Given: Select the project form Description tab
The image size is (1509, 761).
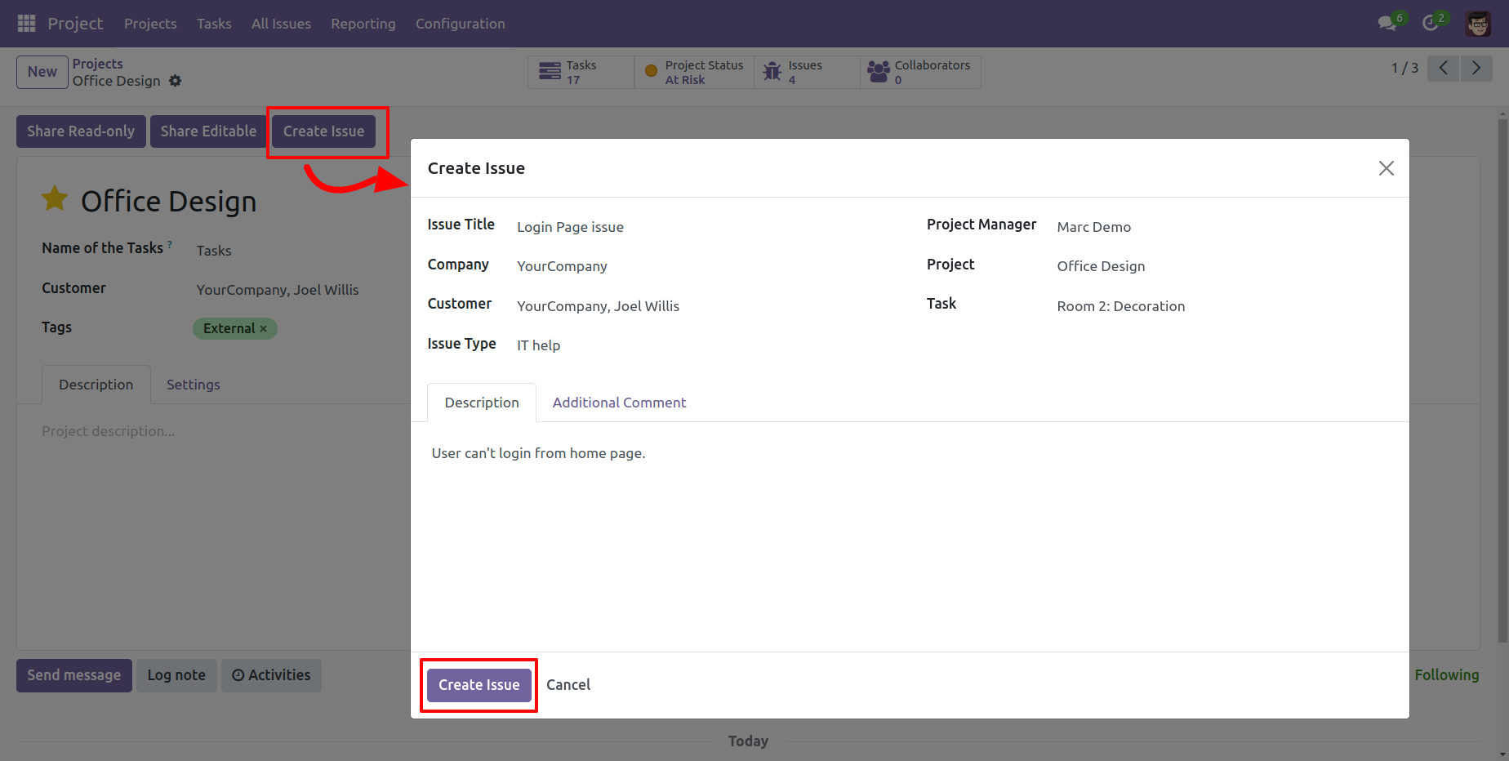Looking at the screenshot, I should click(96, 385).
